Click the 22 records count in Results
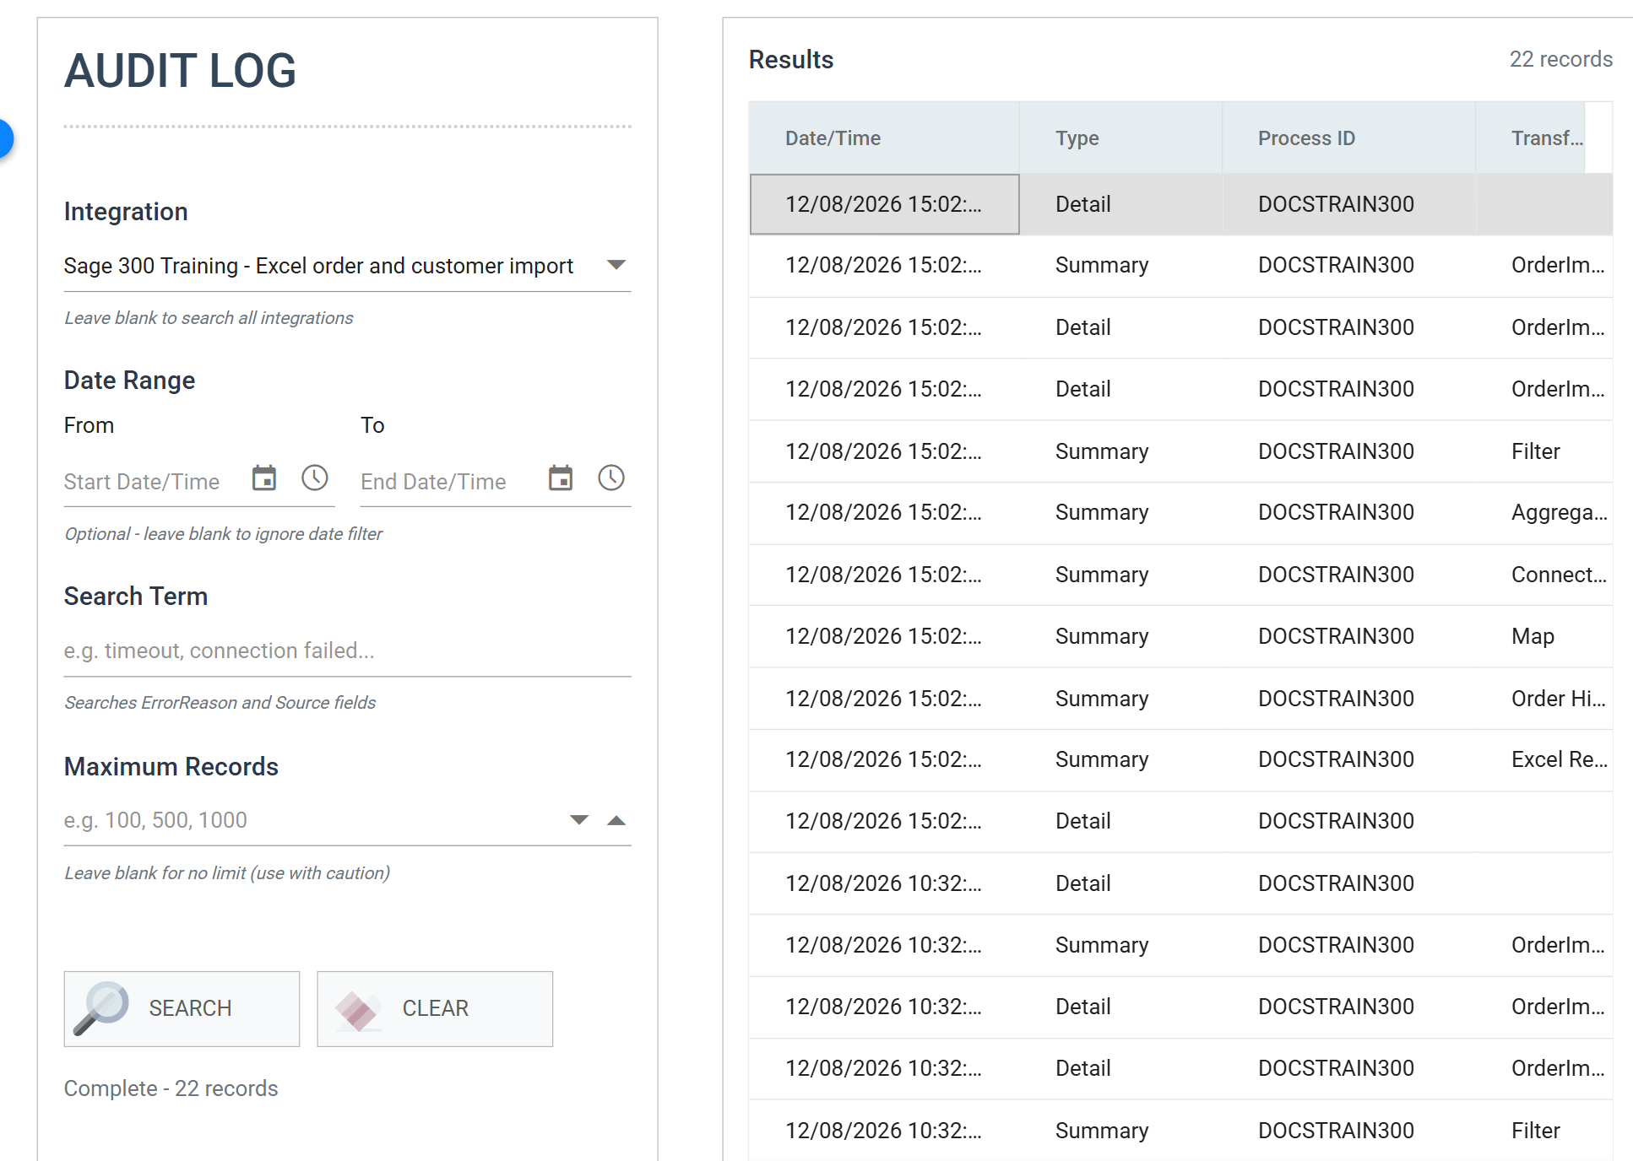This screenshot has height=1161, width=1633. pyautogui.click(x=1560, y=59)
